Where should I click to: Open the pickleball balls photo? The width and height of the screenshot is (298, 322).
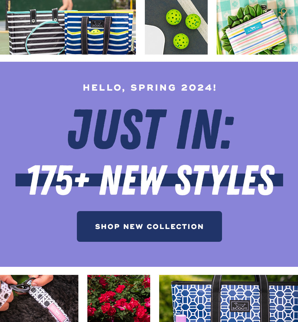176,27
